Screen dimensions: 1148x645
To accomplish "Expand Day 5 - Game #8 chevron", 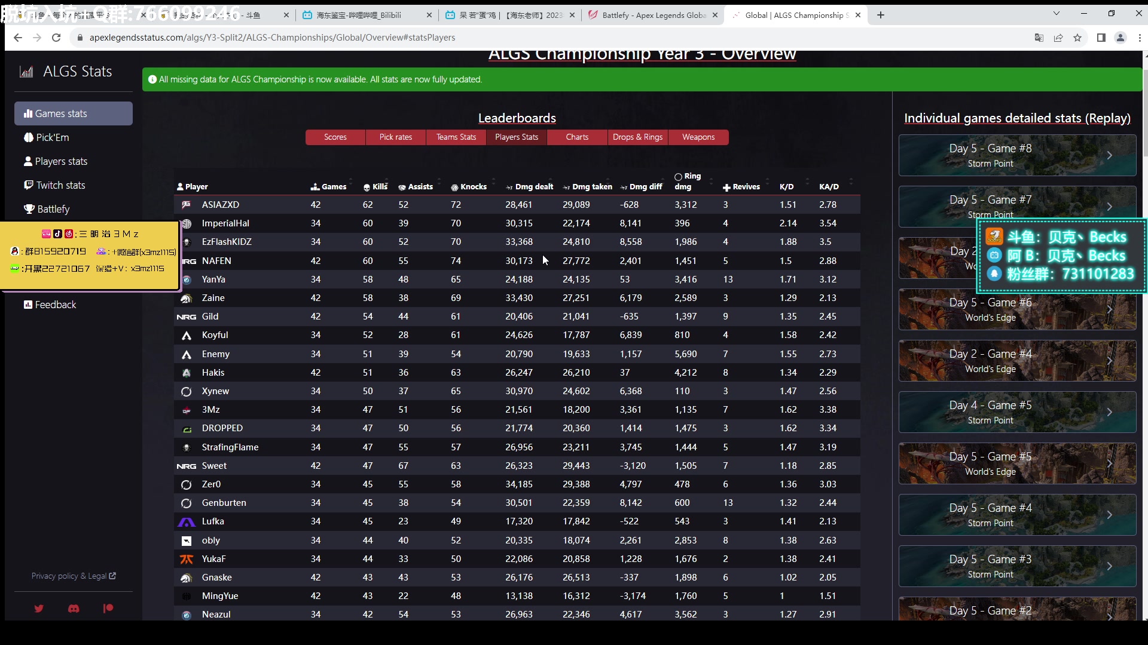I will tap(1109, 155).
